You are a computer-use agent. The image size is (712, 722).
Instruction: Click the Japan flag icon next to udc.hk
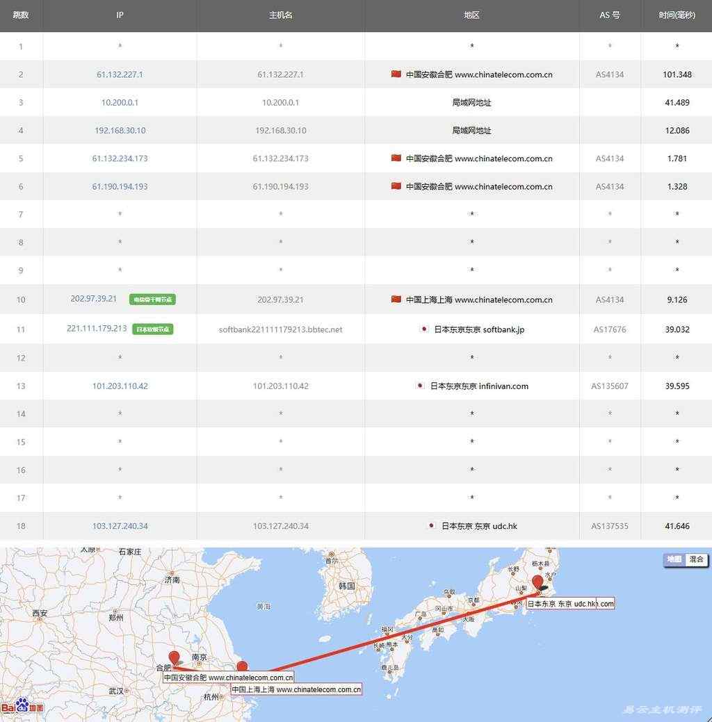(x=431, y=525)
